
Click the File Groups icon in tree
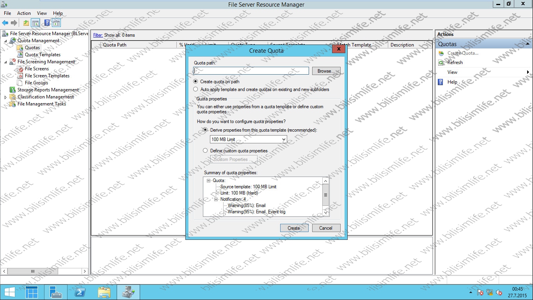tap(20, 83)
